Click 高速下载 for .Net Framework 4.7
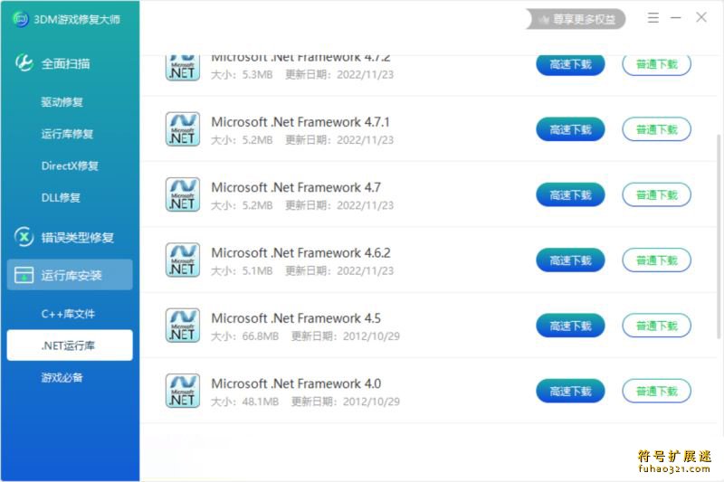The height and width of the screenshot is (482, 724). pos(570,195)
